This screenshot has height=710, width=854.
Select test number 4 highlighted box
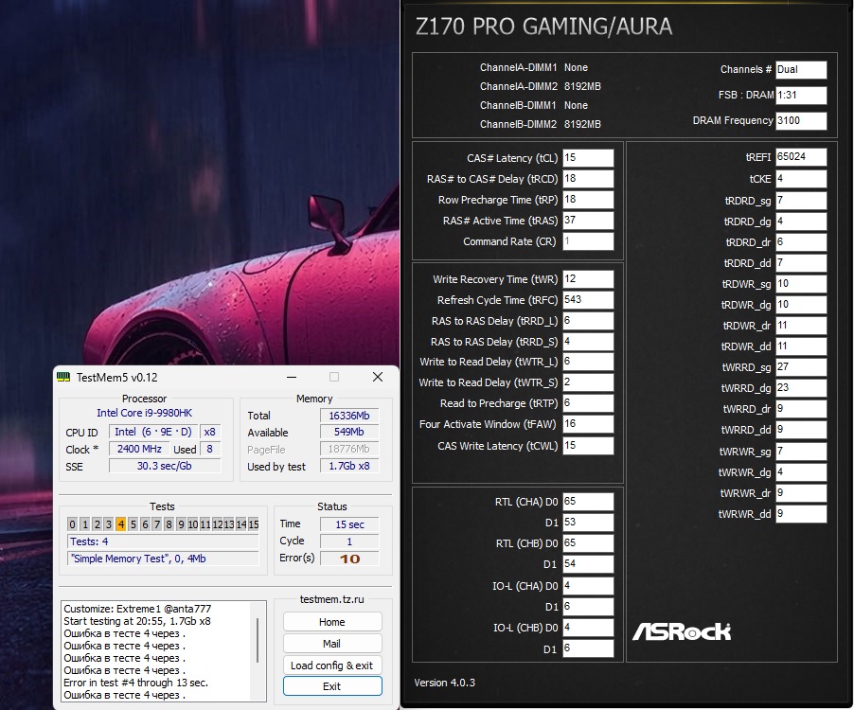120,524
